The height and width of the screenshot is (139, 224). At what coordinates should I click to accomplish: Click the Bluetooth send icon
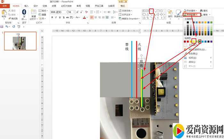pos(24,12)
